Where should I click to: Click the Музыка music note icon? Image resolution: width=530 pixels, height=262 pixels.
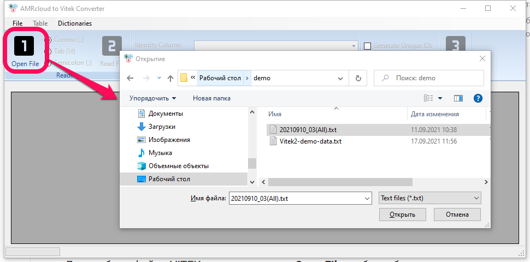(x=142, y=153)
